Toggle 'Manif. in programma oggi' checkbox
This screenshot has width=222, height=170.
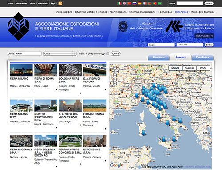[108, 53]
